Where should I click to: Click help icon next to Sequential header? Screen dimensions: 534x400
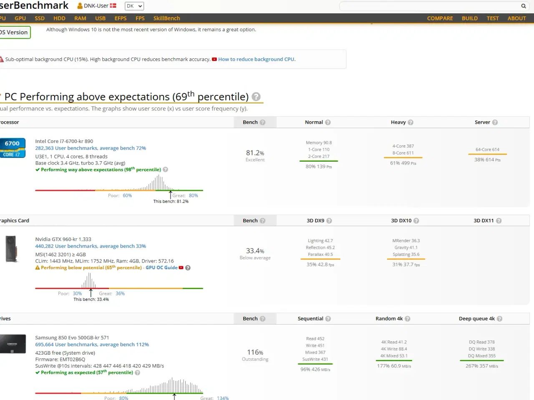(x=328, y=318)
